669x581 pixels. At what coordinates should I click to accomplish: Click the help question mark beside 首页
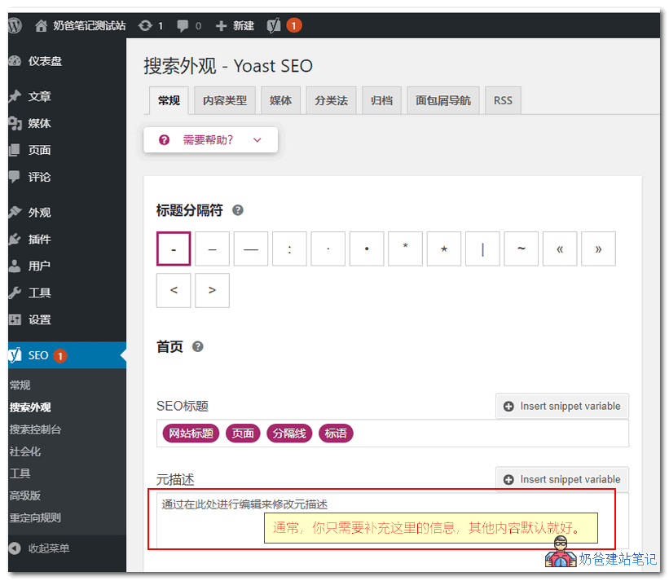pyautogui.click(x=197, y=346)
